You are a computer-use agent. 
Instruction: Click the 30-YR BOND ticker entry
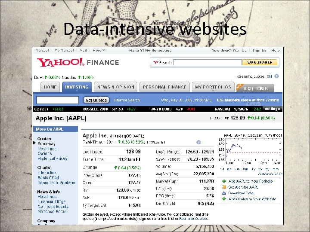click(173, 109)
